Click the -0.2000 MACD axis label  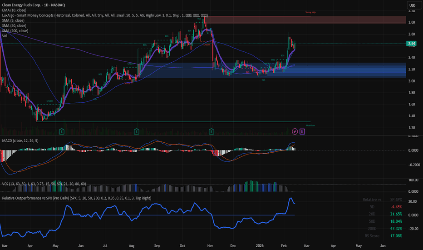tap(413, 165)
